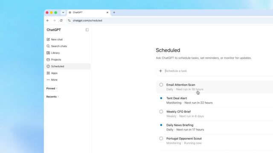
Task: Select the ChatGPT browser tab
Action: point(88,12)
